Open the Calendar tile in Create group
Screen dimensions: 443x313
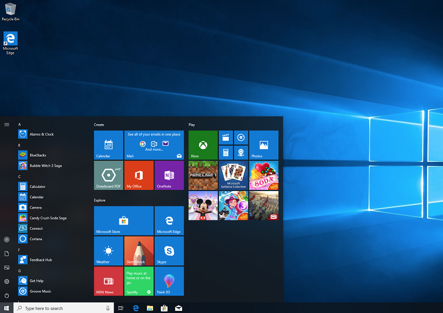[108, 145]
